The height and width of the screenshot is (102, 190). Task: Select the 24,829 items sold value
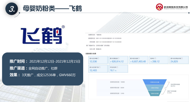[174, 62]
